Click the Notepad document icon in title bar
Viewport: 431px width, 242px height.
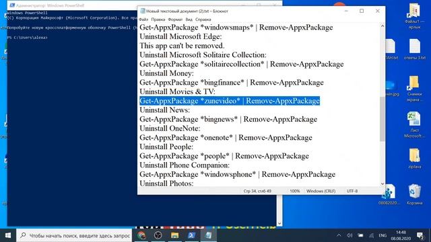[142, 11]
